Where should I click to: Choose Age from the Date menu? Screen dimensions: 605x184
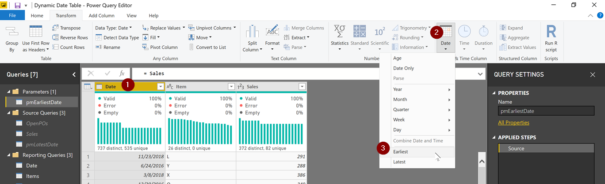tap(417, 58)
